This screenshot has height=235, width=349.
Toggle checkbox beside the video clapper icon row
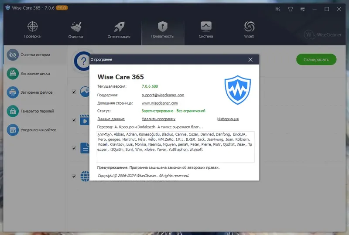74,120
